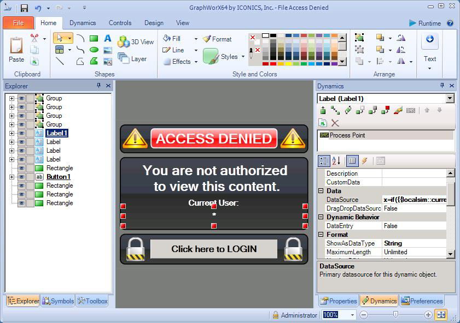Viewport: 460px width, 323px height.
Task: Toggle visibility of Label1 in Explorer
Action: [x=21, y=133]
